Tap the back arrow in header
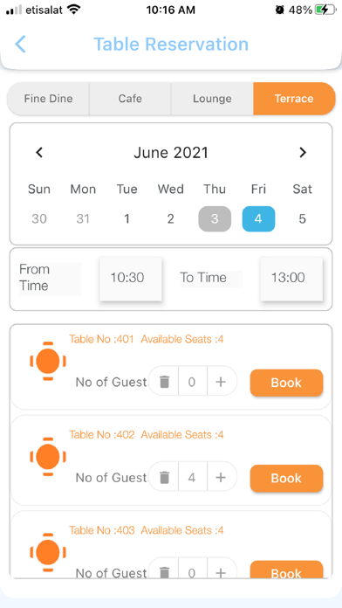Viewport: 342px width, 608px height. coord(21,44)
